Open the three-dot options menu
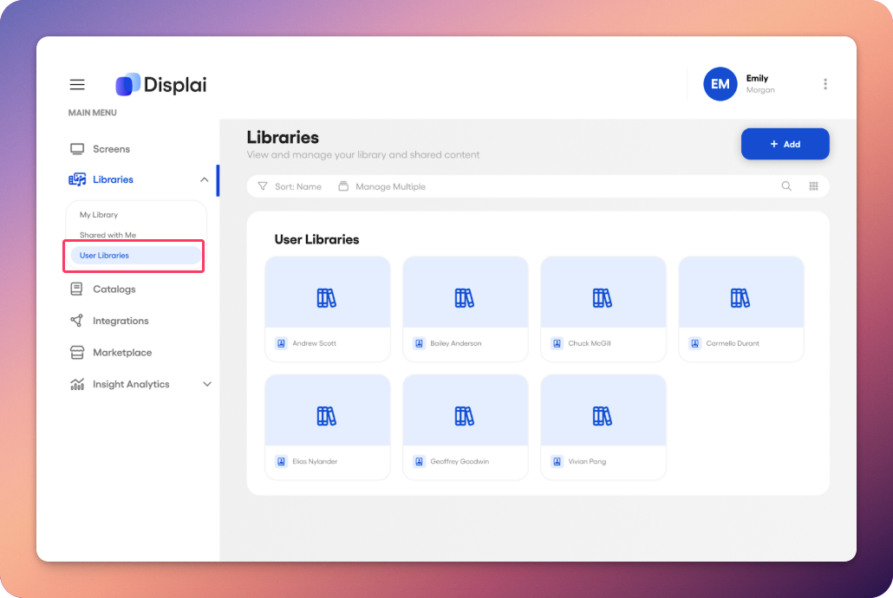 [x=825, y=84]
